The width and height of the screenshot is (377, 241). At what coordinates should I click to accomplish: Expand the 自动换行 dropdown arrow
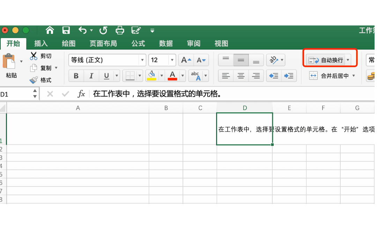point(348,60)
